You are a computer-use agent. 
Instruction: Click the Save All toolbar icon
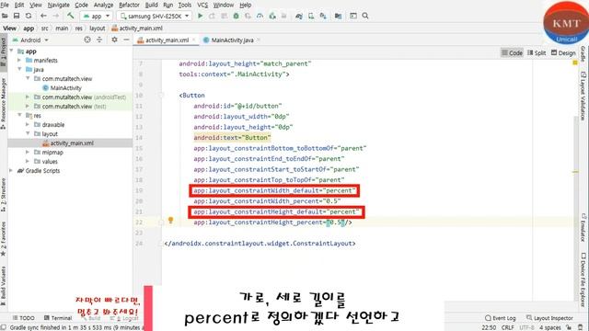[17, 16]
